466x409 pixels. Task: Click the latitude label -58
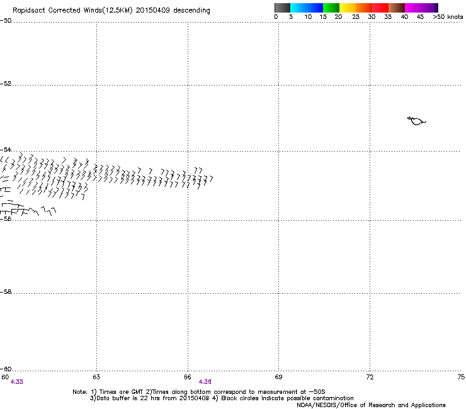pyautogui.click(x=6, y=292)
